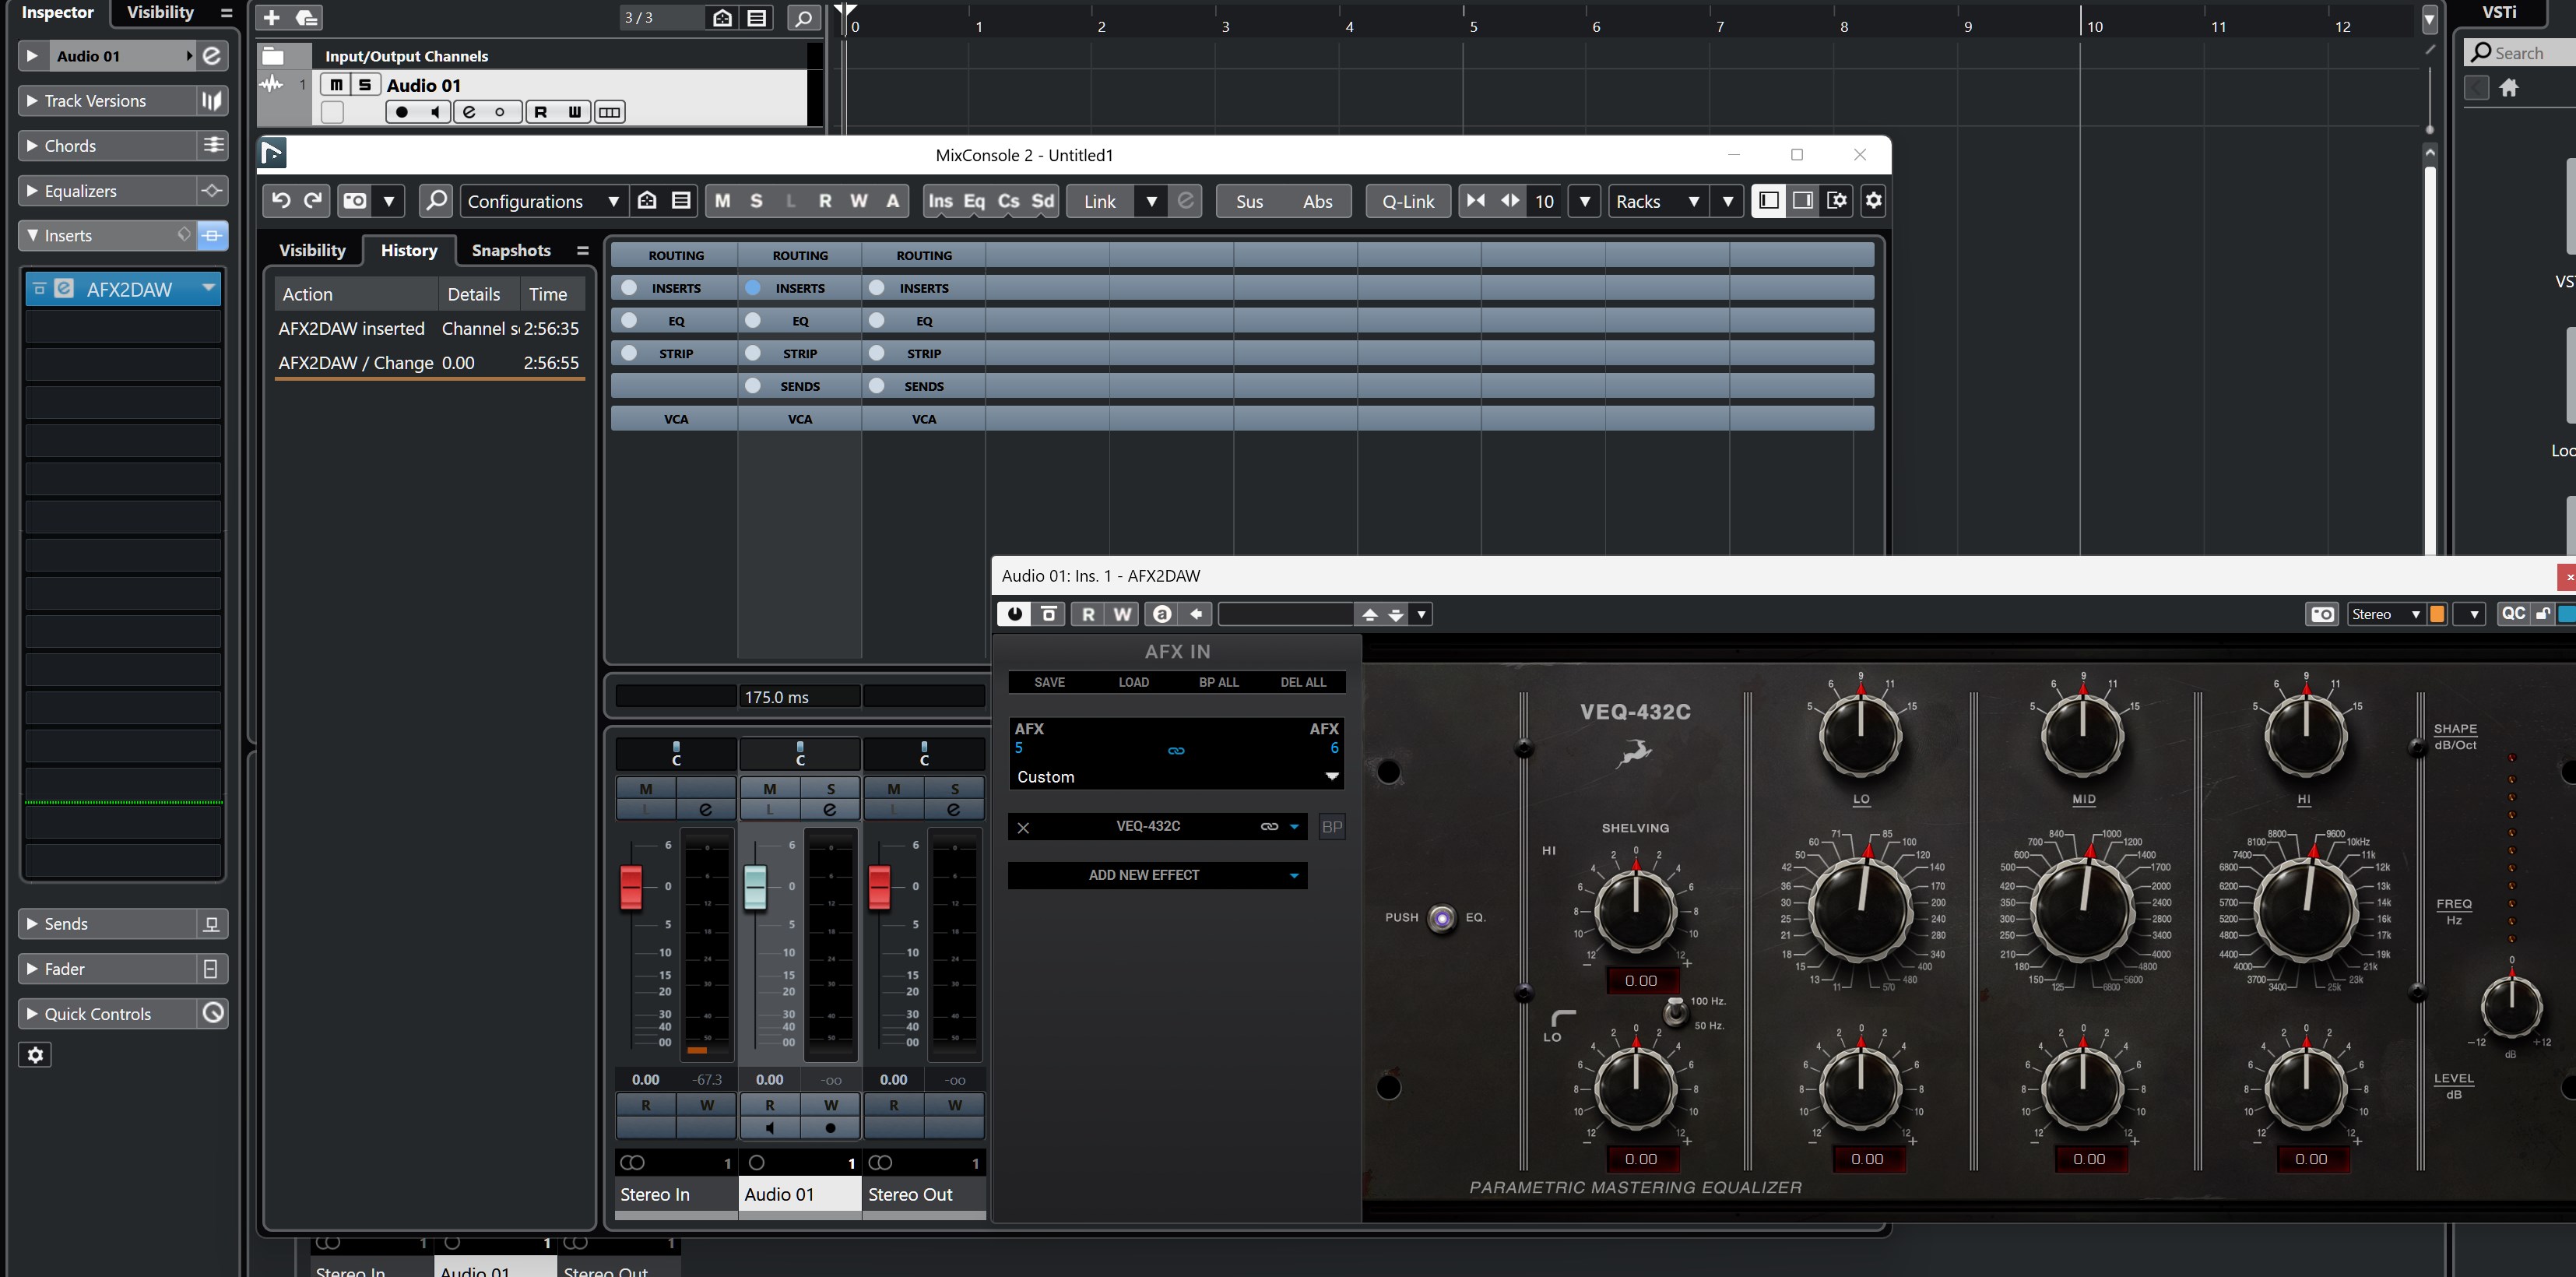
Task: Remove VEQ-432C effect with X icon
Action: click(x=1023, y=827)
